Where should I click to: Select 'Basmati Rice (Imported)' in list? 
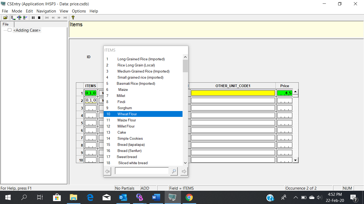point(143,83)
